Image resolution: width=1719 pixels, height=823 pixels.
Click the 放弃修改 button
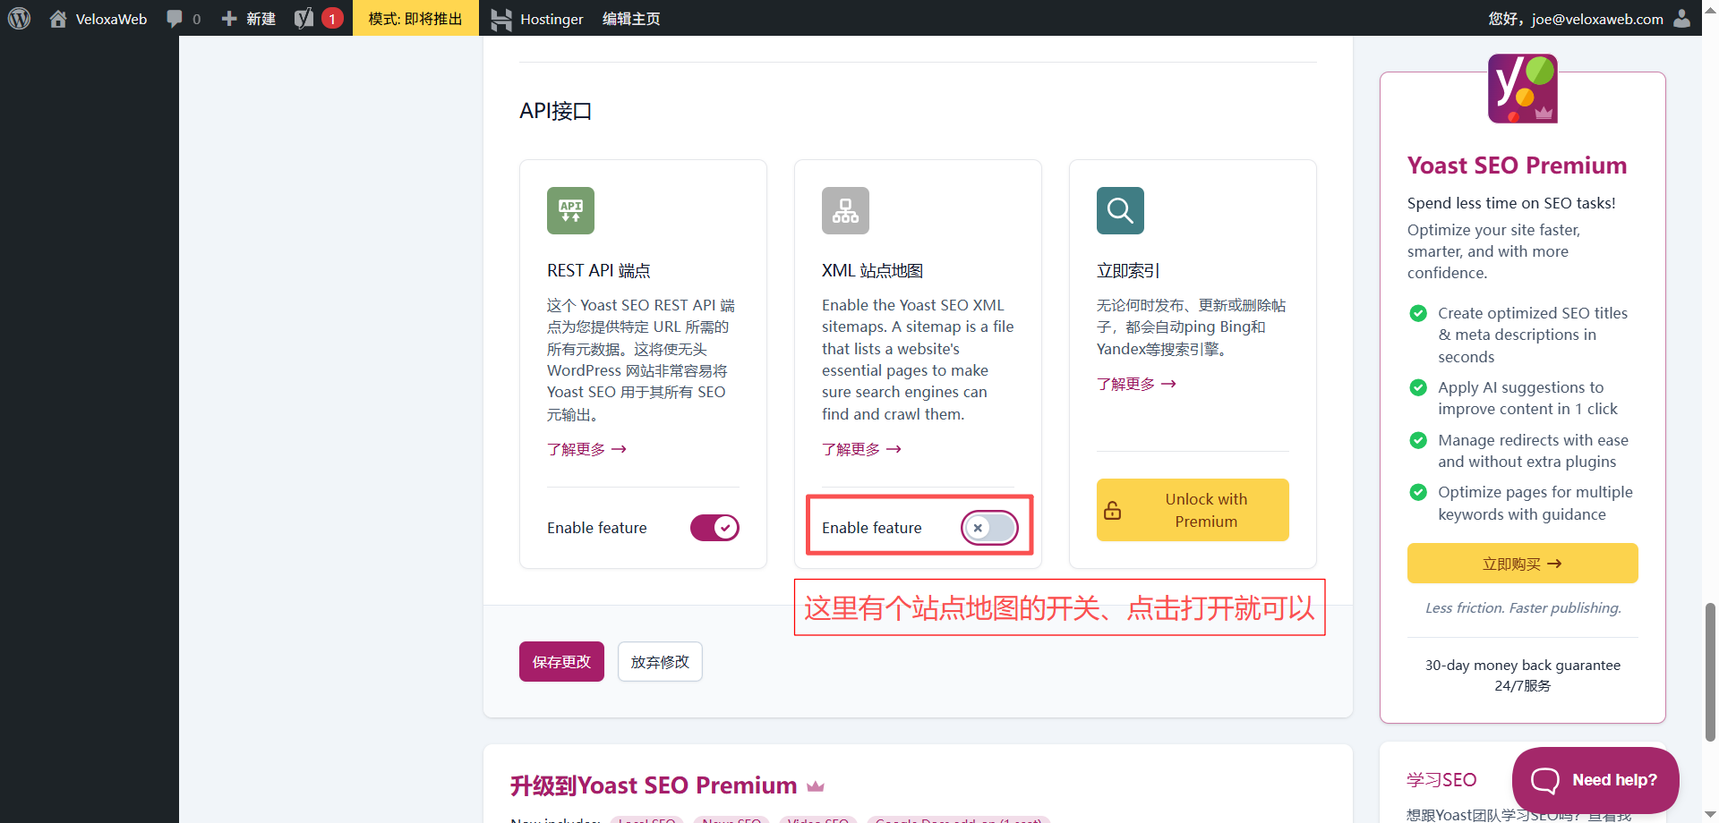point(660,661)
